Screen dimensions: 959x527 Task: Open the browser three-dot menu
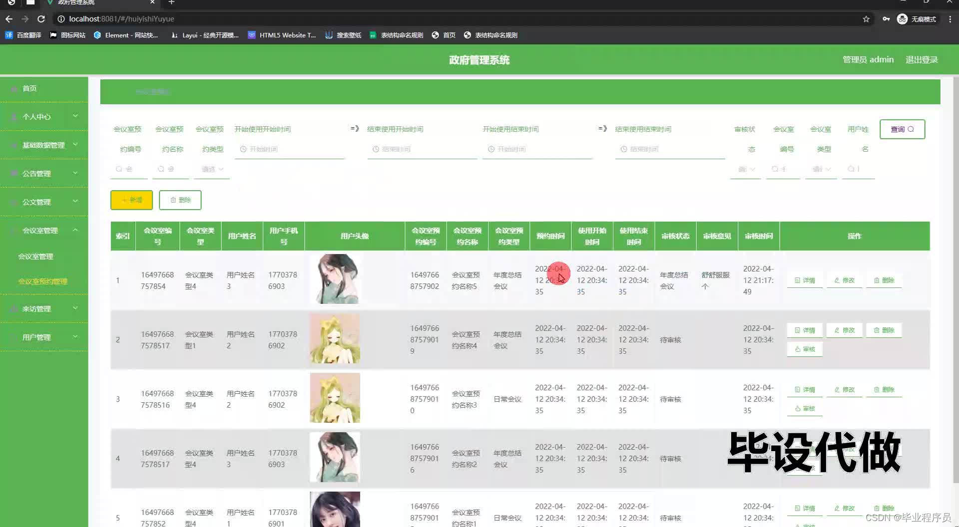[950, 19]
